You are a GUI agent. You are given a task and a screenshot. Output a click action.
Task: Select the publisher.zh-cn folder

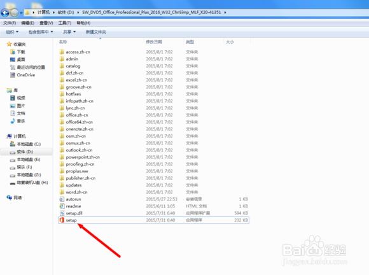pyautogui.click(x=78, y=178)
